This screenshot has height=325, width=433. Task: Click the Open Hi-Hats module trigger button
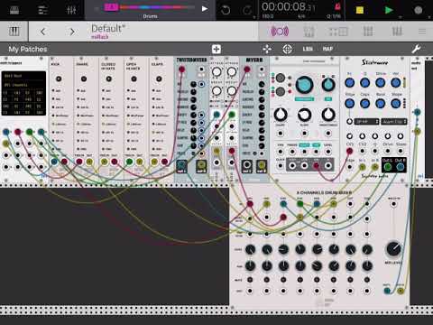[x=134, y=79]
